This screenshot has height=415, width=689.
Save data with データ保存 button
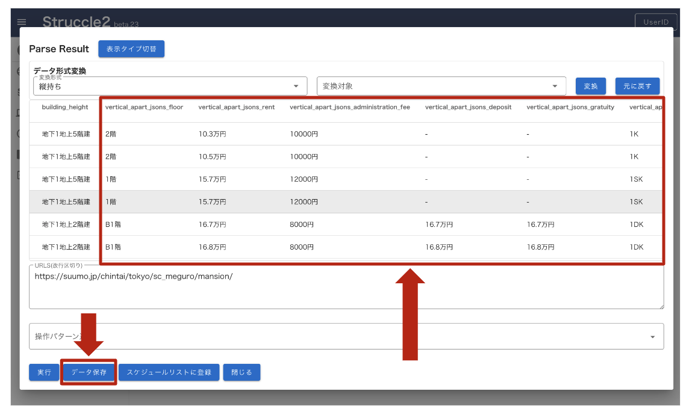(x=89, y=372)
